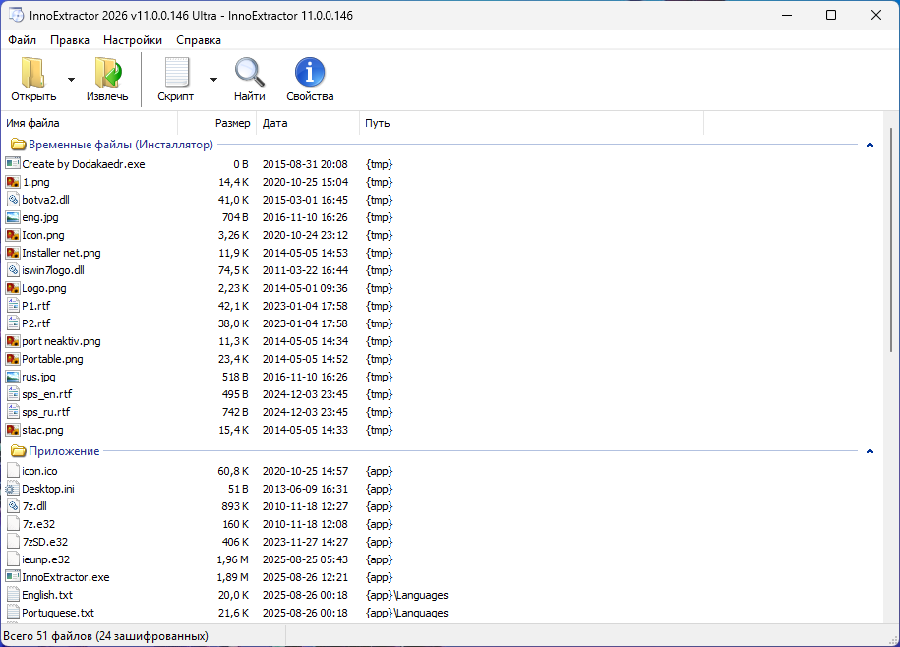Screen dimensions: 900x647
Task: Sort by Путь column header
Action: (x=531, y=123)
